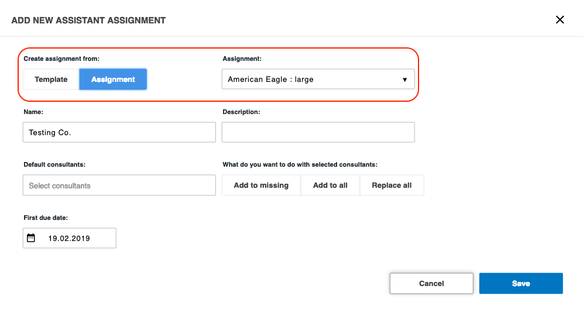Close the dialog with the X icon

point(560,20)
